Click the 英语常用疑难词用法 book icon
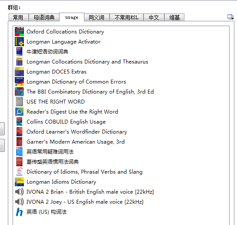Image resolution: width=237 pixels, height=225 pixels. point(19,151)
